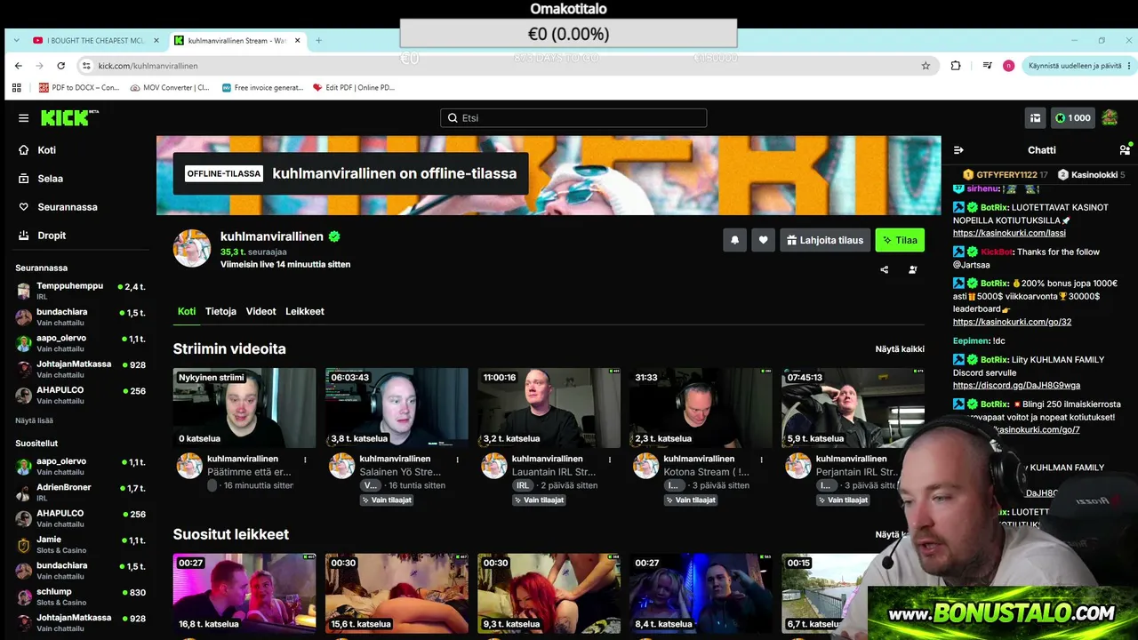Click Näytä lisää in Seurannassa list
The width and height of the screenshot is (1138, 640).
(34, 420)
